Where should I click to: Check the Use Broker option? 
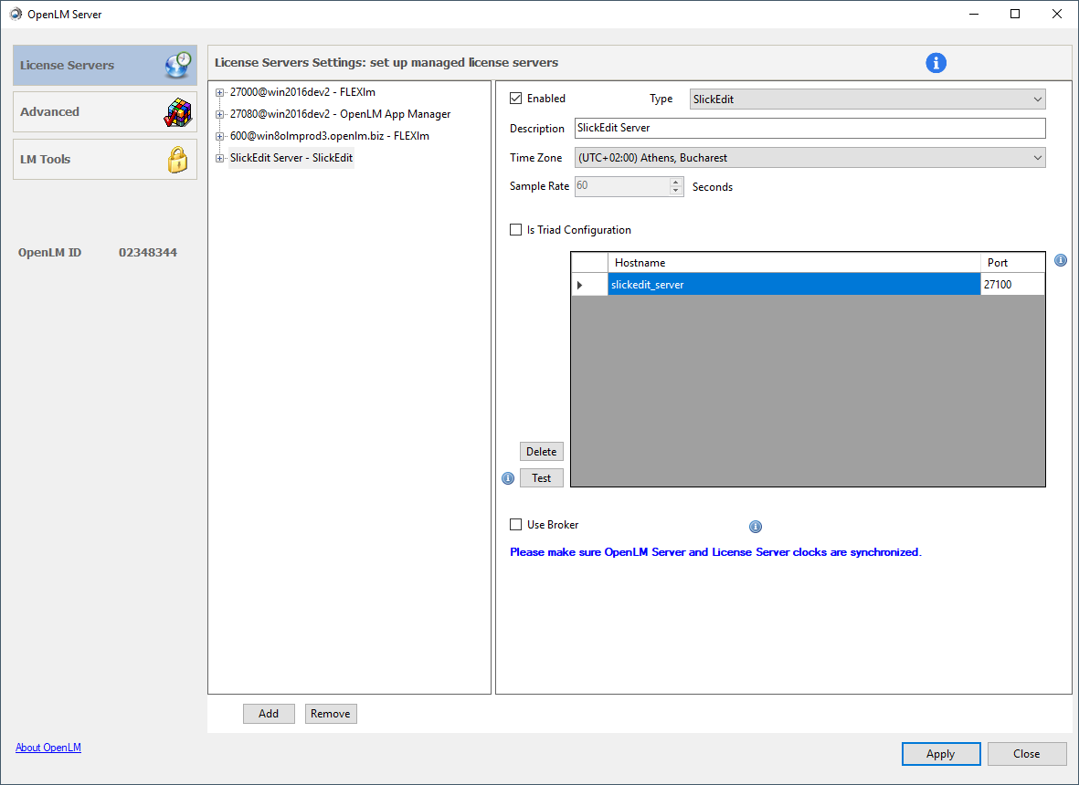(515, 524)
